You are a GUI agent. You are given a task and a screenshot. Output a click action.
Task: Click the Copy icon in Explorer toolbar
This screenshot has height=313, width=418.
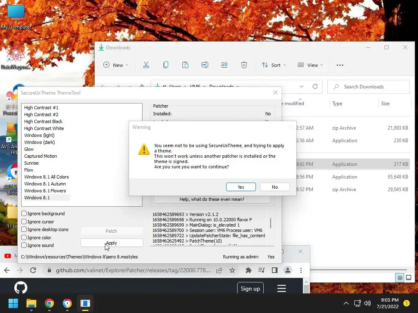[166, 65]
